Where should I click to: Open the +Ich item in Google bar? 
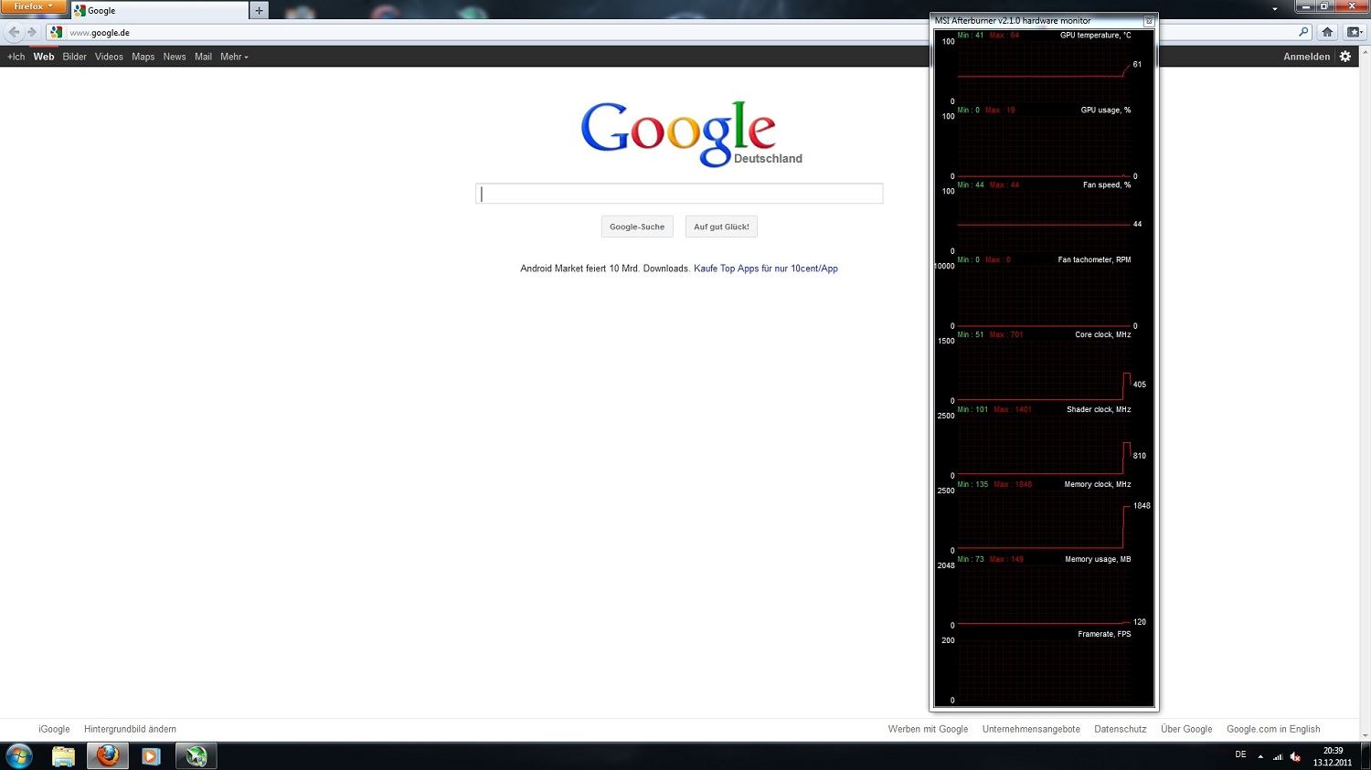point(16,57)
